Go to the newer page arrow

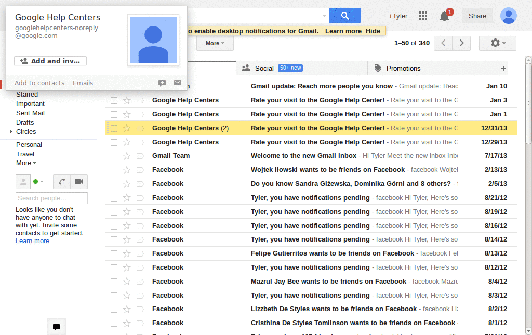pos(443,43)
